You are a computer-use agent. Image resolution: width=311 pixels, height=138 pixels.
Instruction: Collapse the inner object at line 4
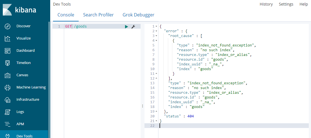156,41
